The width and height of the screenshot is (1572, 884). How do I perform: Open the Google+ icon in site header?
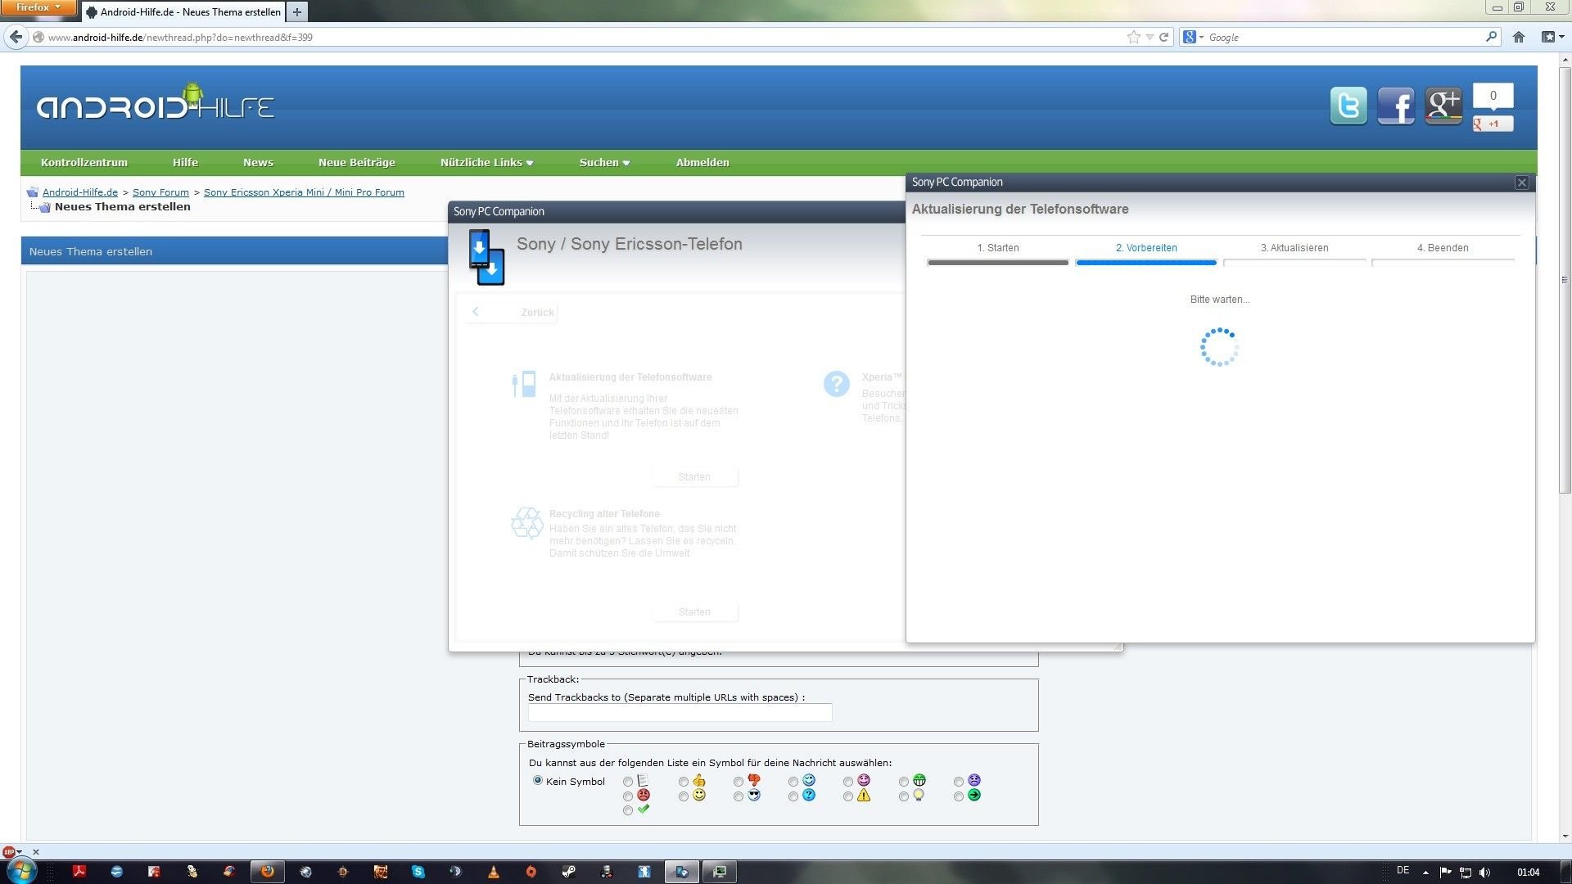1443,106
